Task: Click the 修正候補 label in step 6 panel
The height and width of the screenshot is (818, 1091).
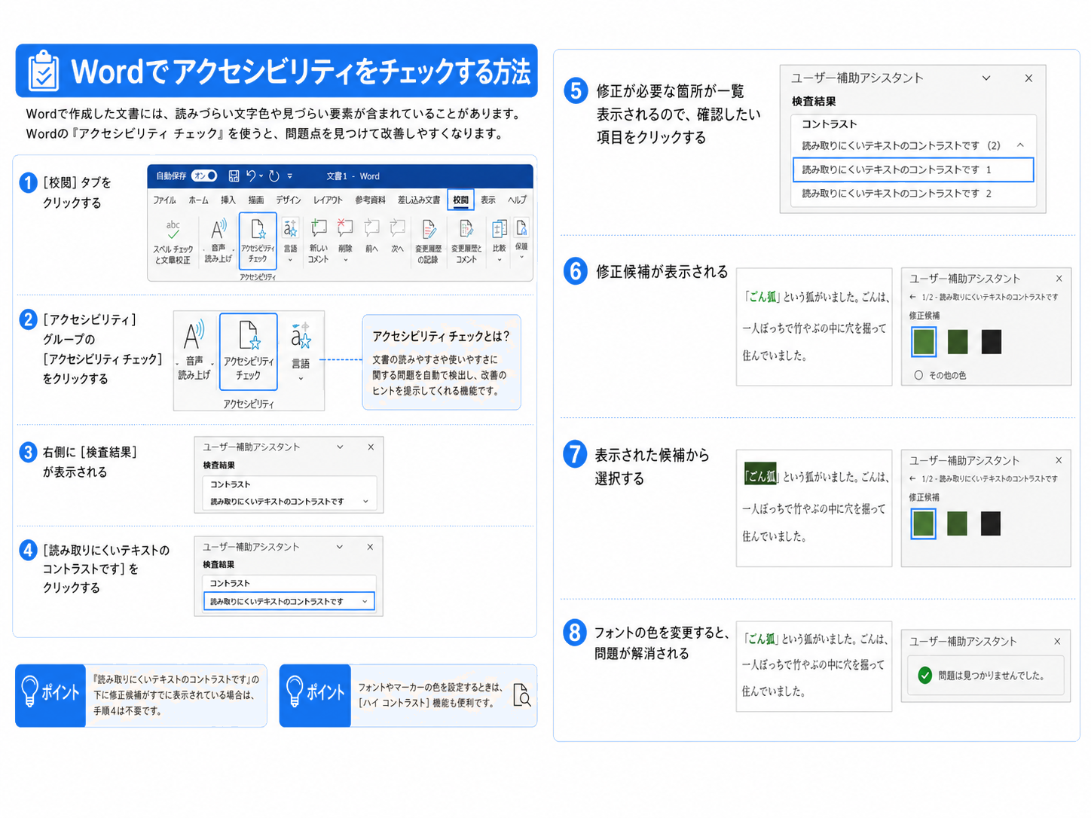Action: [x=924, y=316]
